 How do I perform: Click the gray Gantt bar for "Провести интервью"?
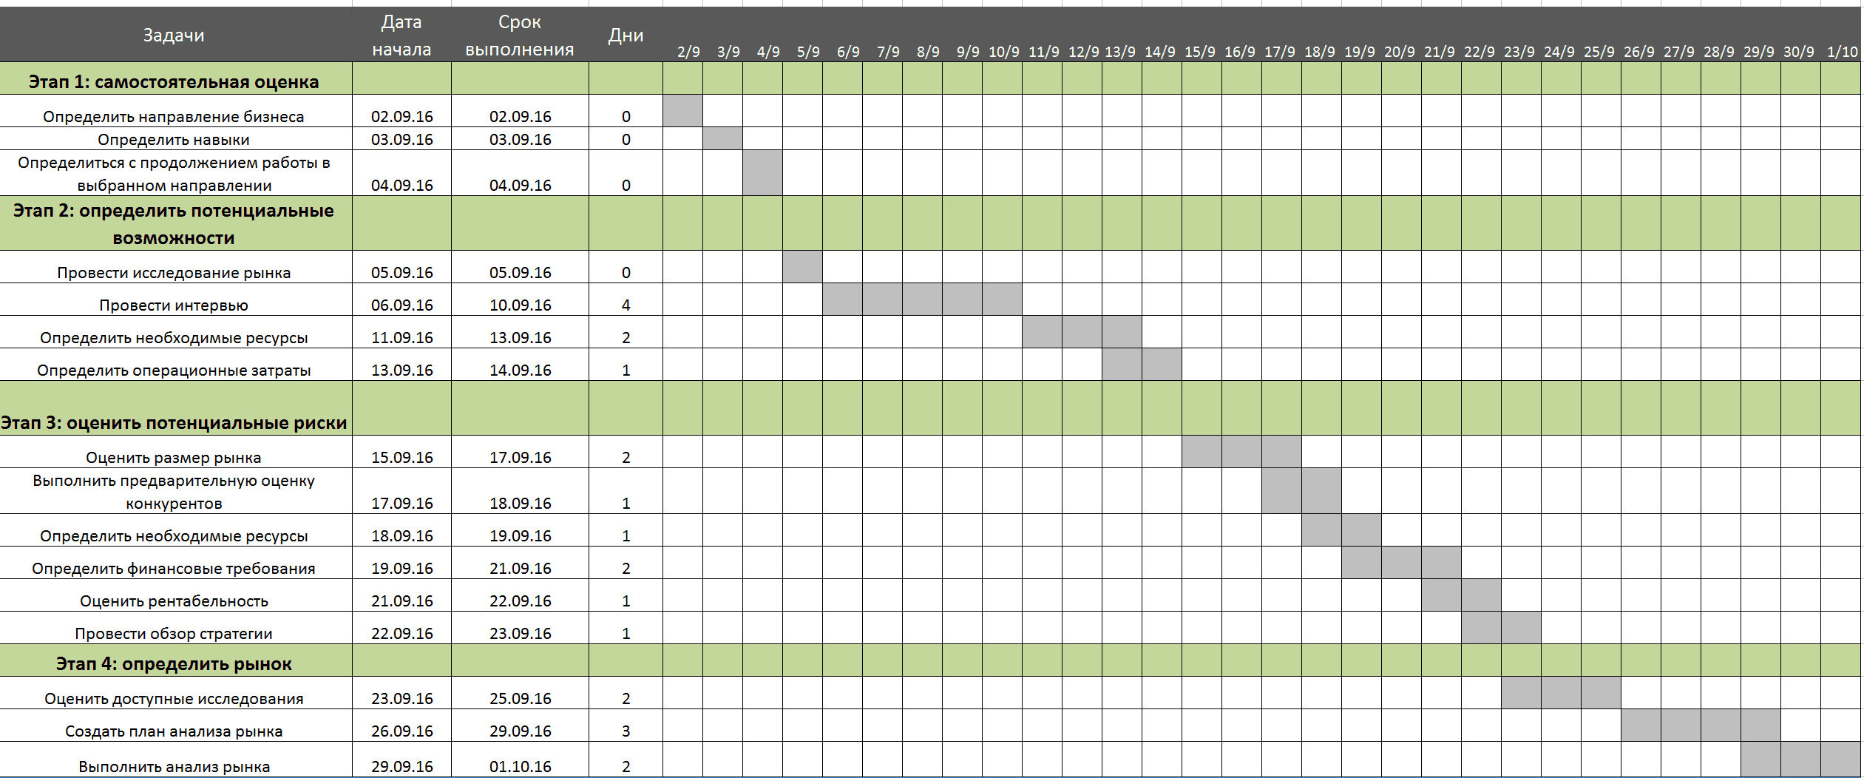point(922,300)
